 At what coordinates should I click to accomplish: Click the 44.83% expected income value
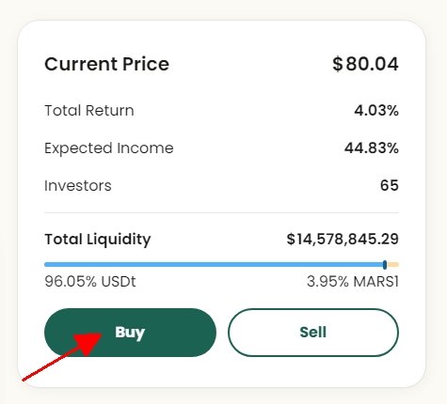[x=372, y=148]
